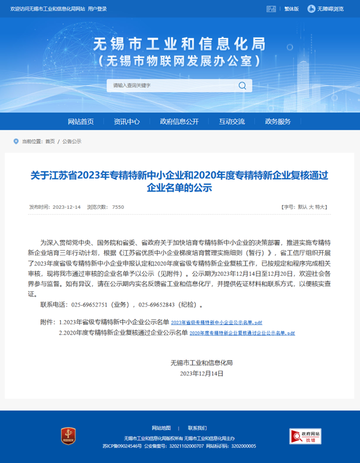The image size is (360, 463).
Task: Click the 发布时间: 2023-12-14 text
Action: tap(55, 207)
